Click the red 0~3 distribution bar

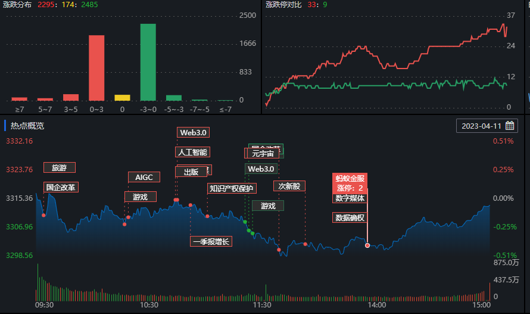[x=96, y=68]
